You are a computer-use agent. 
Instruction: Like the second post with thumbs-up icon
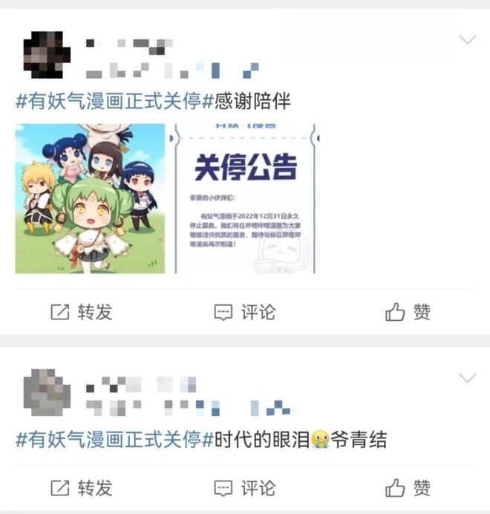(395, 487)
